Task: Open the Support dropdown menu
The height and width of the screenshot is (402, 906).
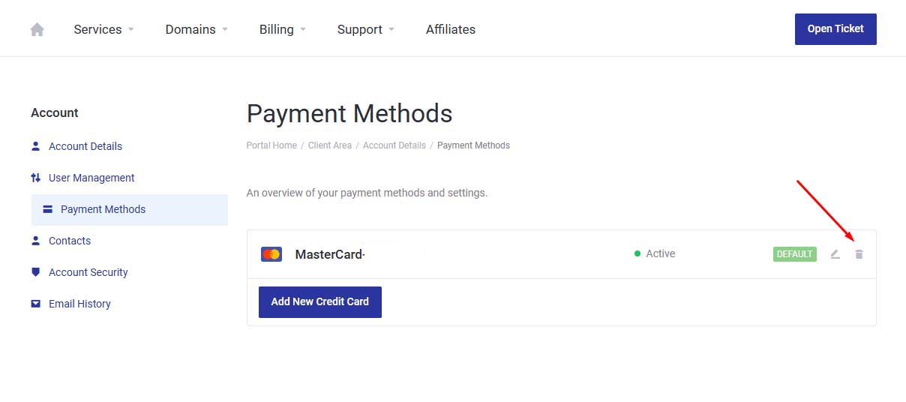Action: point(365,29)
